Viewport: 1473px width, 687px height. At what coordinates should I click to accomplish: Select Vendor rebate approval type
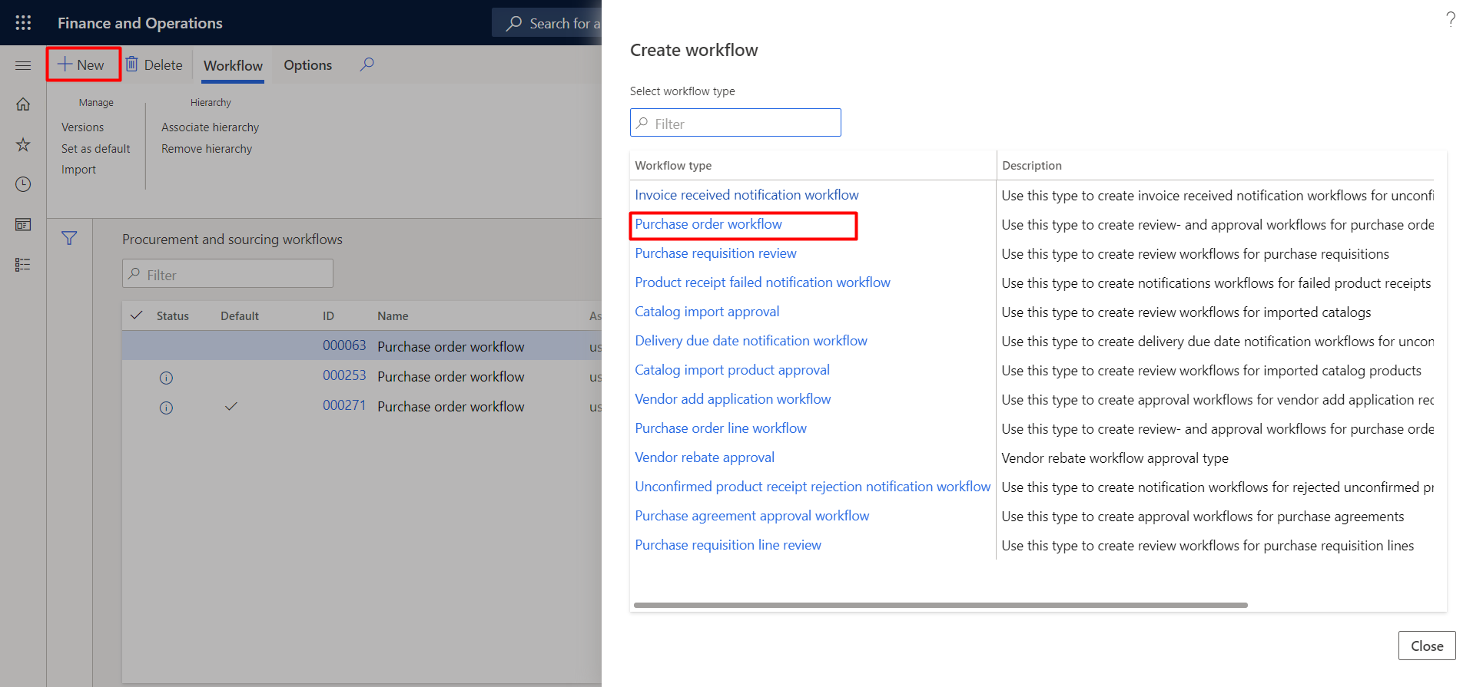(705, 457)
